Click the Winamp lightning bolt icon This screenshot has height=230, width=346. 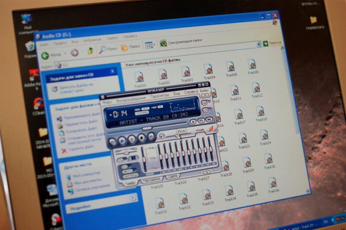tap(211, 128)
